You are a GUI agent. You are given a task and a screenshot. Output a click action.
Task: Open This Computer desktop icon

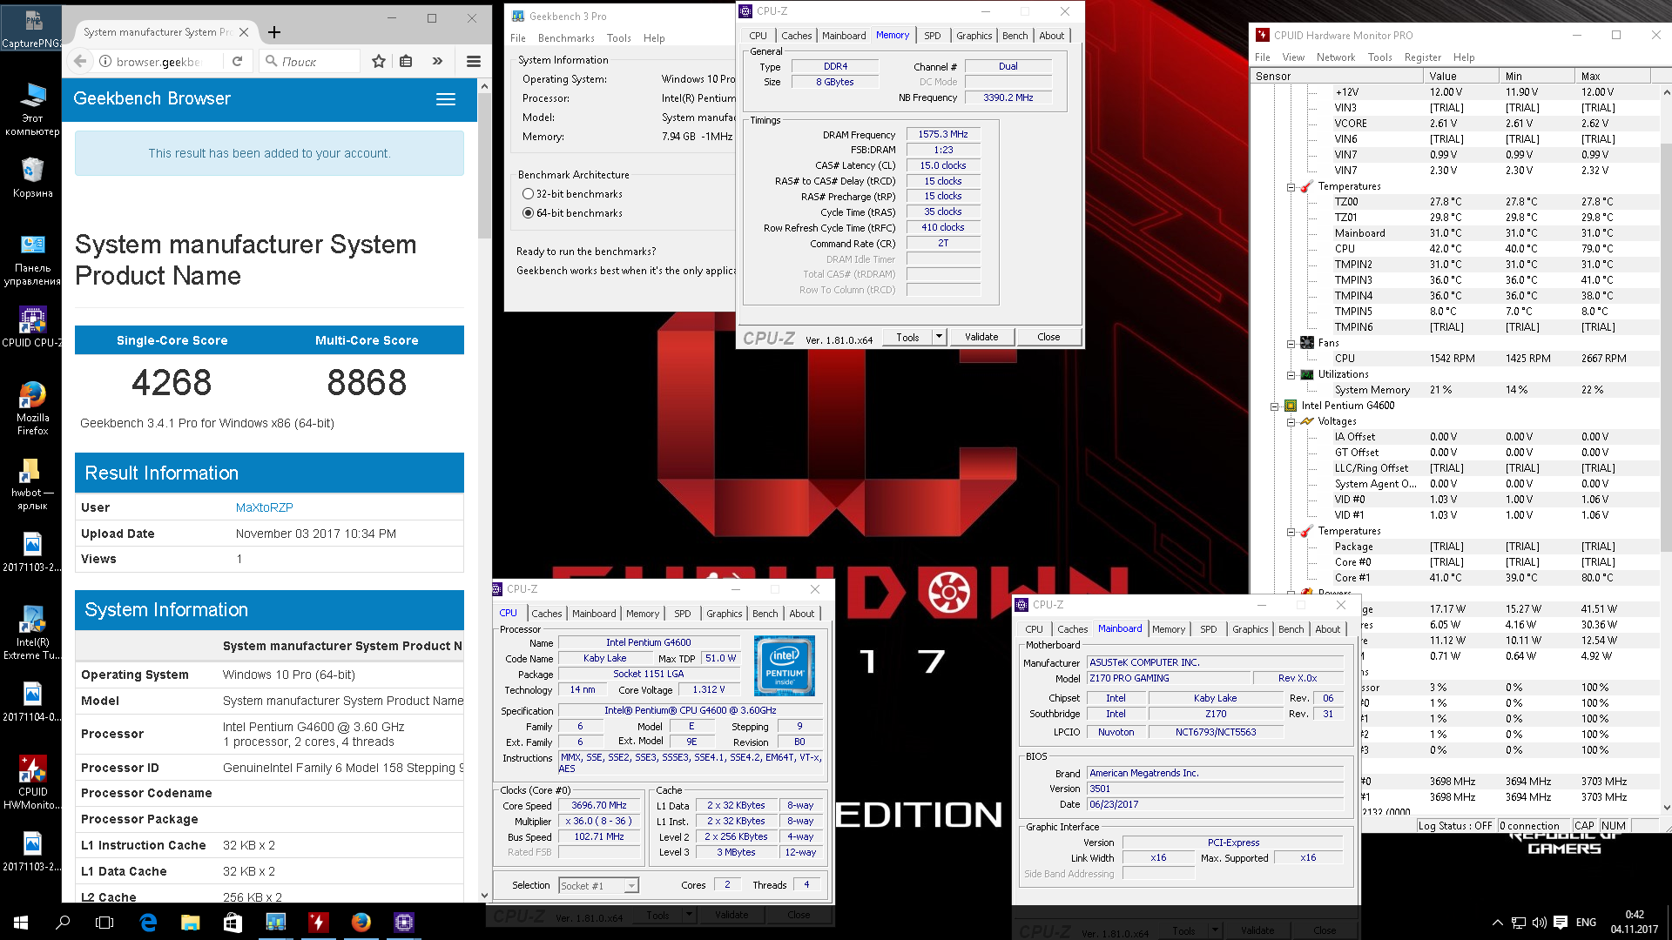point(32,110)
